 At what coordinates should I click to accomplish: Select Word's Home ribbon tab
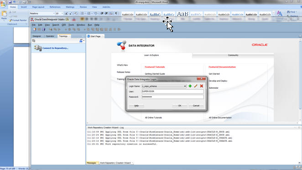13,7
